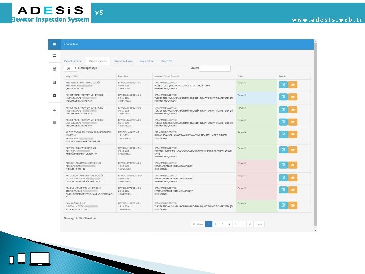
Task: View ALİ TÜRK İNŞAAT row via eye
Action: pyautogui.click(x=293, y=150)
